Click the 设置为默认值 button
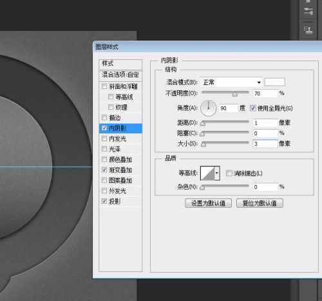The image size is (322, 301). tap(208, 203)
